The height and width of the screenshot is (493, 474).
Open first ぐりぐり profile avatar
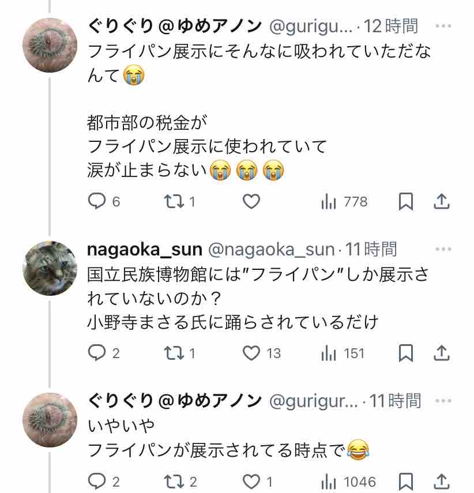pyautogui.click(x=50, y=45)
